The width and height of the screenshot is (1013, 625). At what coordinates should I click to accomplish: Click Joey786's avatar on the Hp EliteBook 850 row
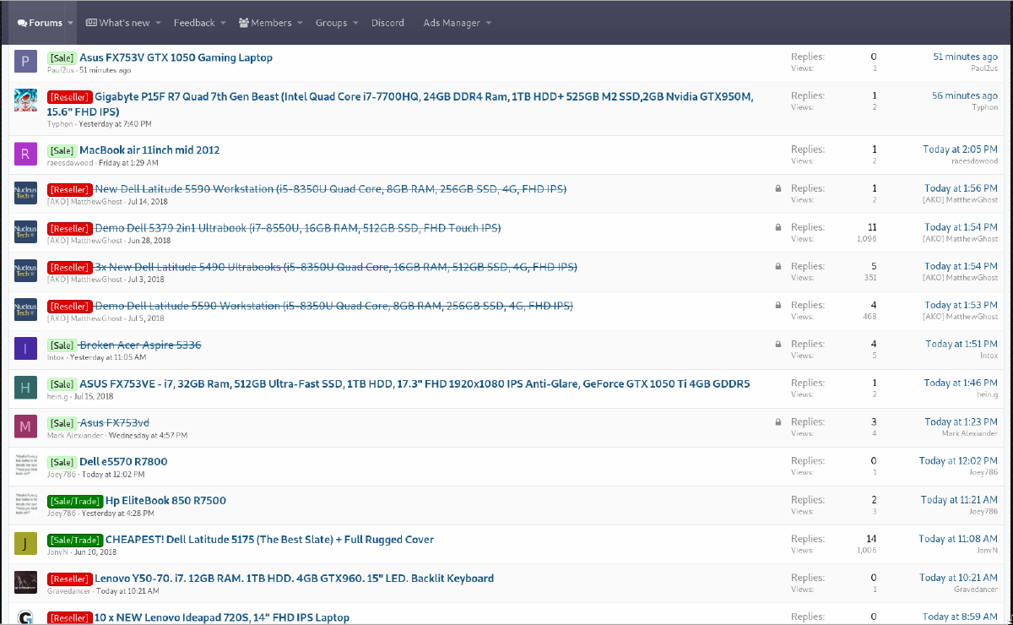point(25,504)
